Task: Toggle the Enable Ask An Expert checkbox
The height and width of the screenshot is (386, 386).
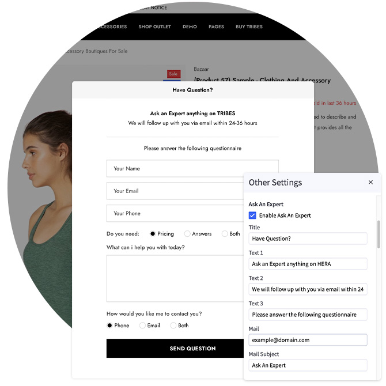Action: (x=252, y=215)
